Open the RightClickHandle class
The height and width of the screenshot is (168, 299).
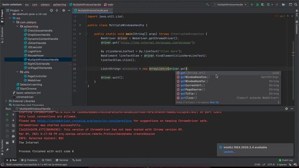(x=38, y=64)
